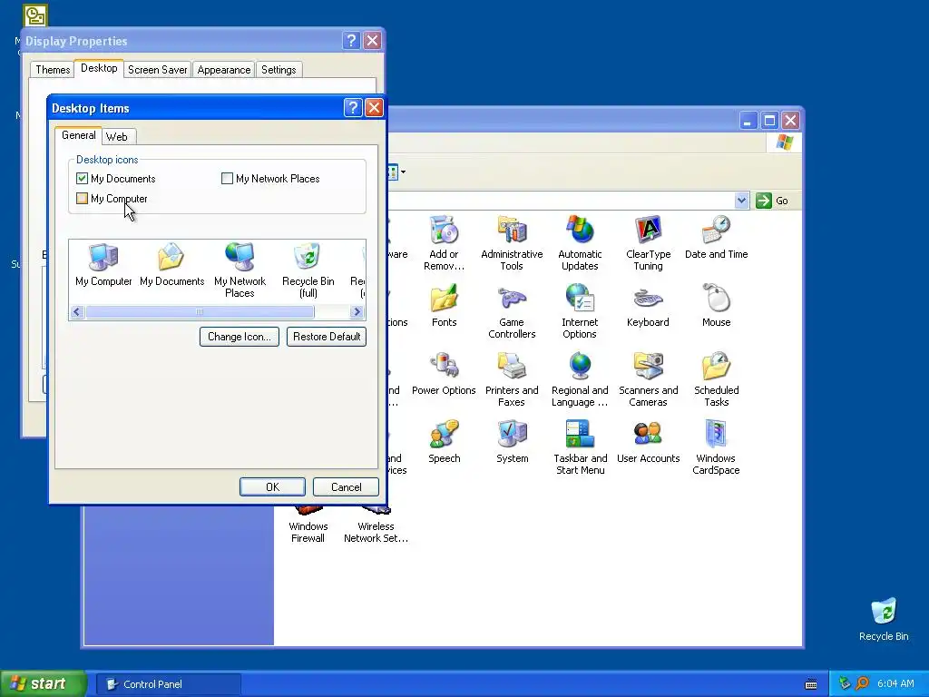Screen dimensions: 929x697
Task: Click icon list left scroll arrow
Action: (x=77, y=312)
